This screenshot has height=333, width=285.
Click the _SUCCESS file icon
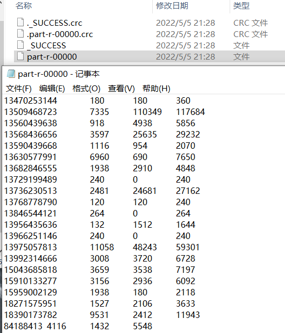point(20,45)
